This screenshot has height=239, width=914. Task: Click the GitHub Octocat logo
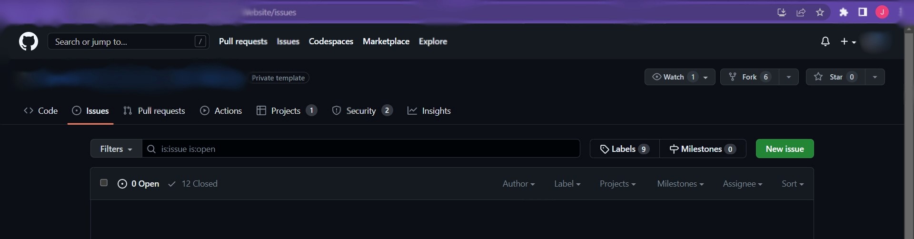click(29, 42)
